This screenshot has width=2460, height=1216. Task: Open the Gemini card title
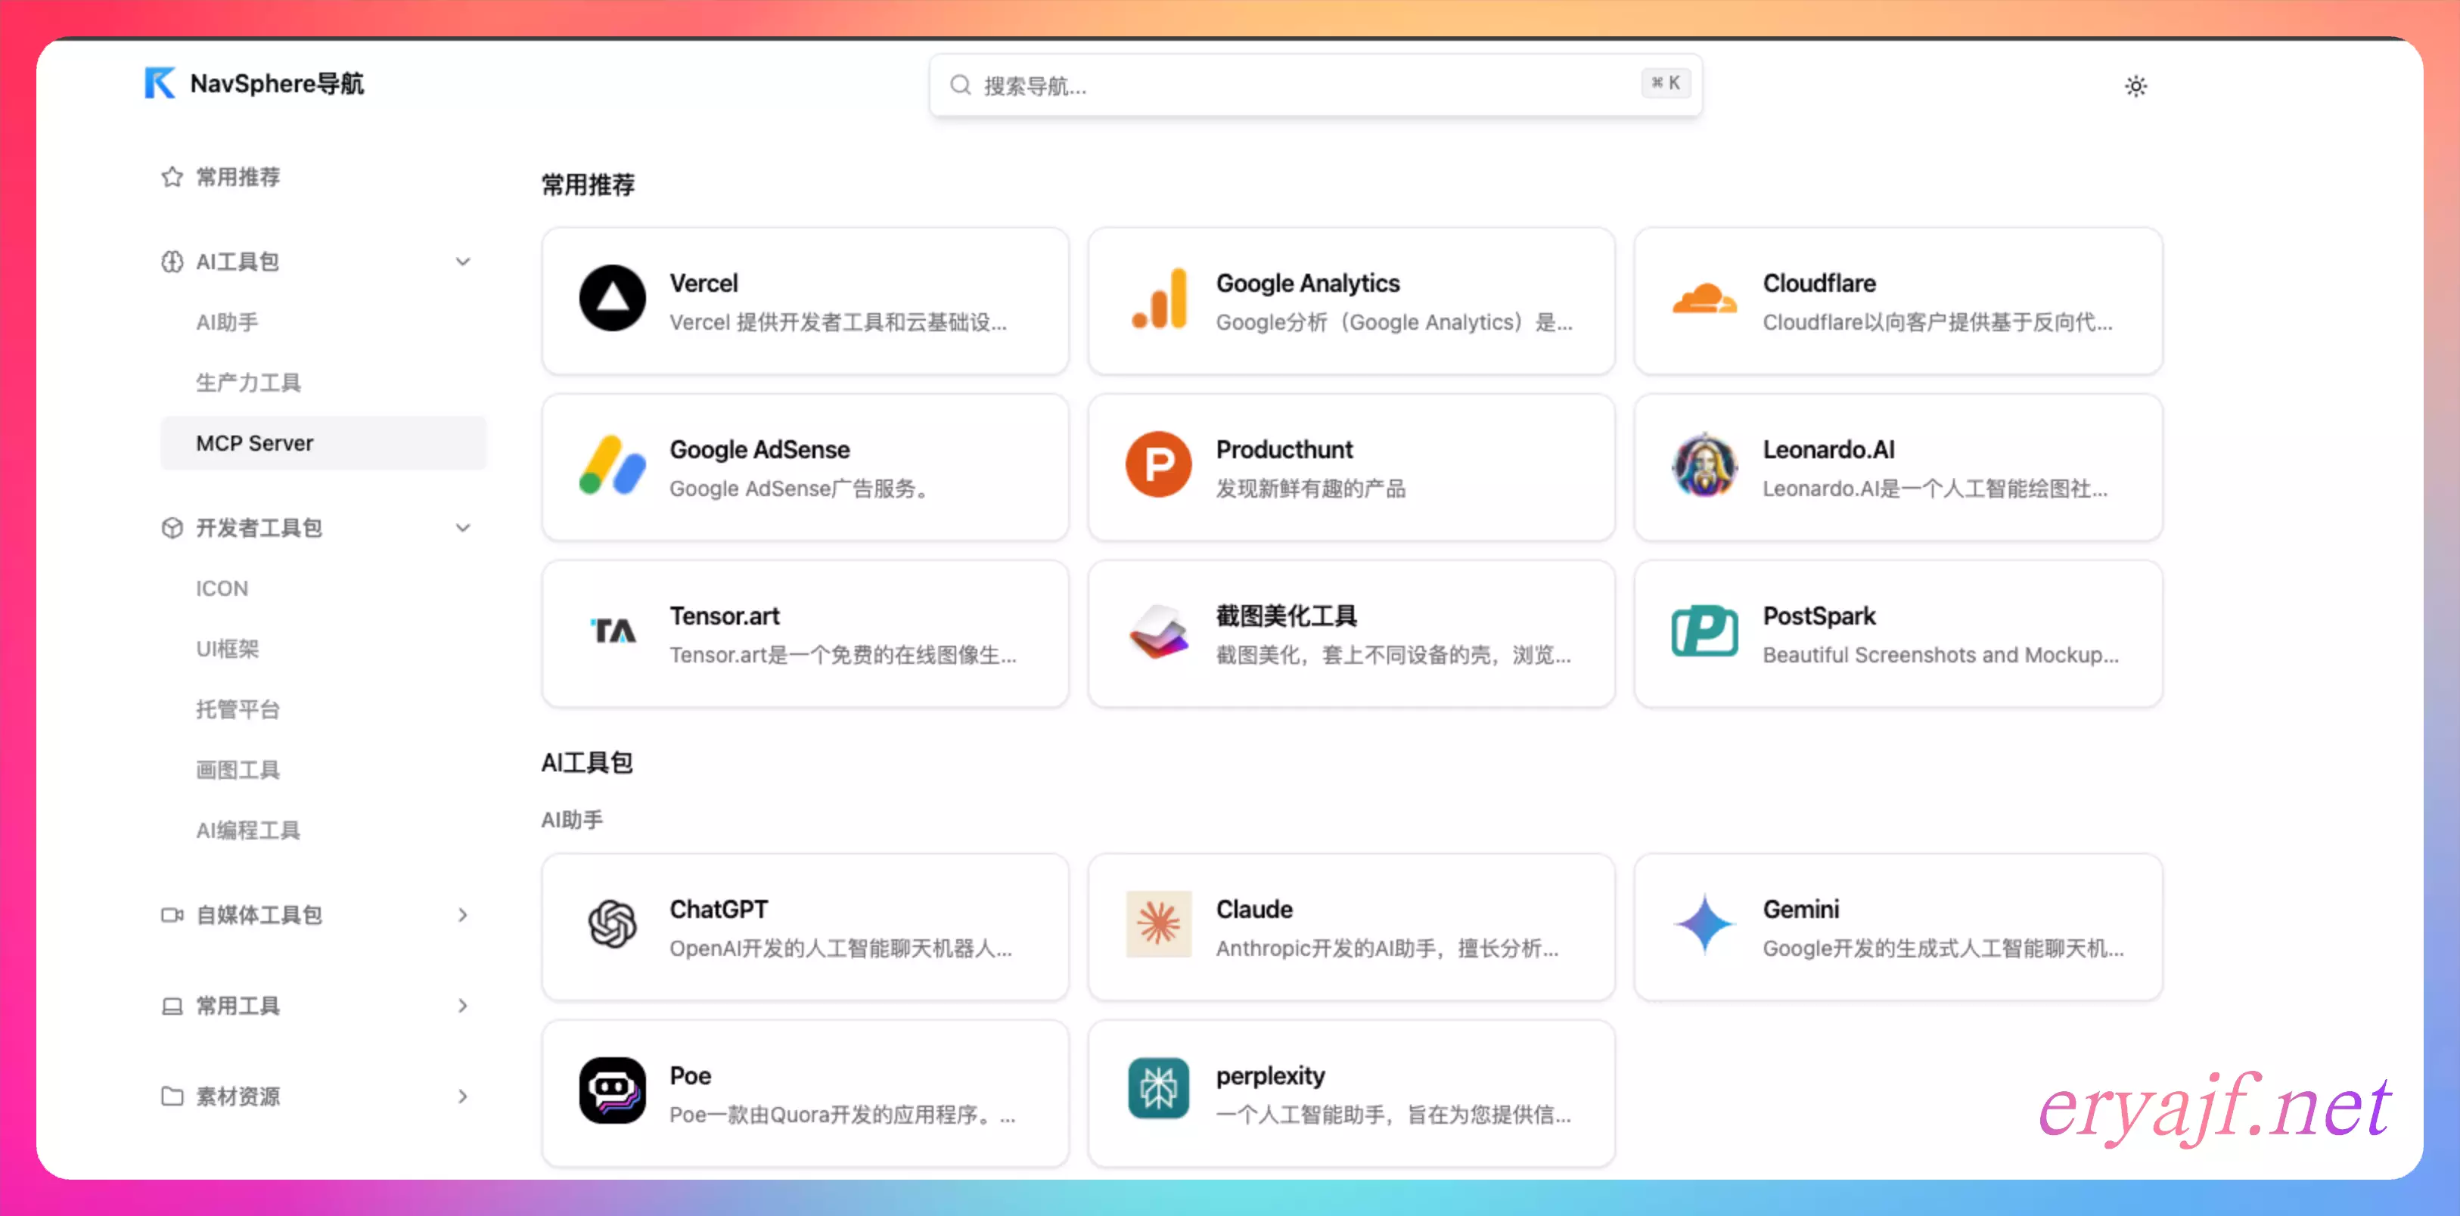tap(1800, 909)
